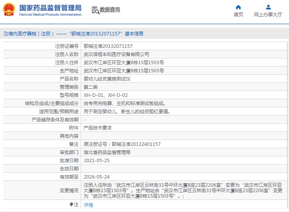The width and height of the screenshot is (289, 212).
Task: Click product name 婴幼儿经皮黄疸测试仪
Action: [107, 79]
